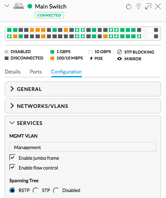Click the POE lightning bolt legend icon
Viewport: 166px width, 198px height.
(91, 58)
